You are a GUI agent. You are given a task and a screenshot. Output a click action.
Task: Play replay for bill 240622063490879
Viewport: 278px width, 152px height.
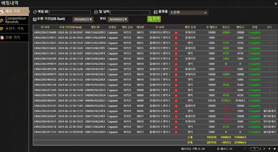176,75
